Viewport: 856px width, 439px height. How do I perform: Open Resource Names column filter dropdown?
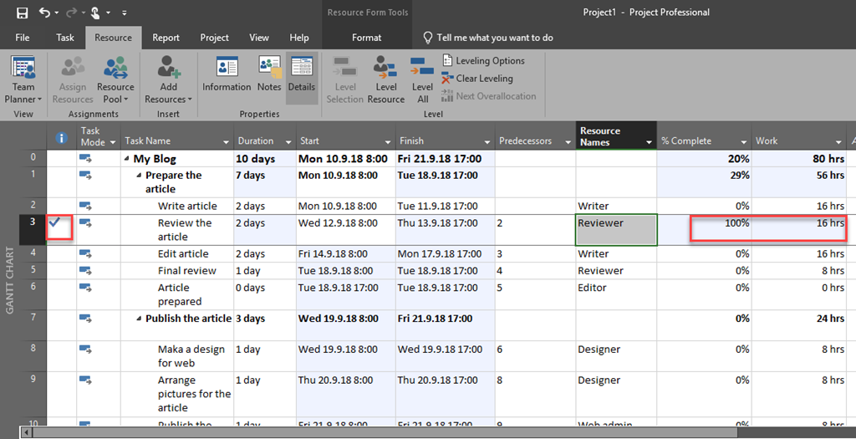[x=648, y=142]
